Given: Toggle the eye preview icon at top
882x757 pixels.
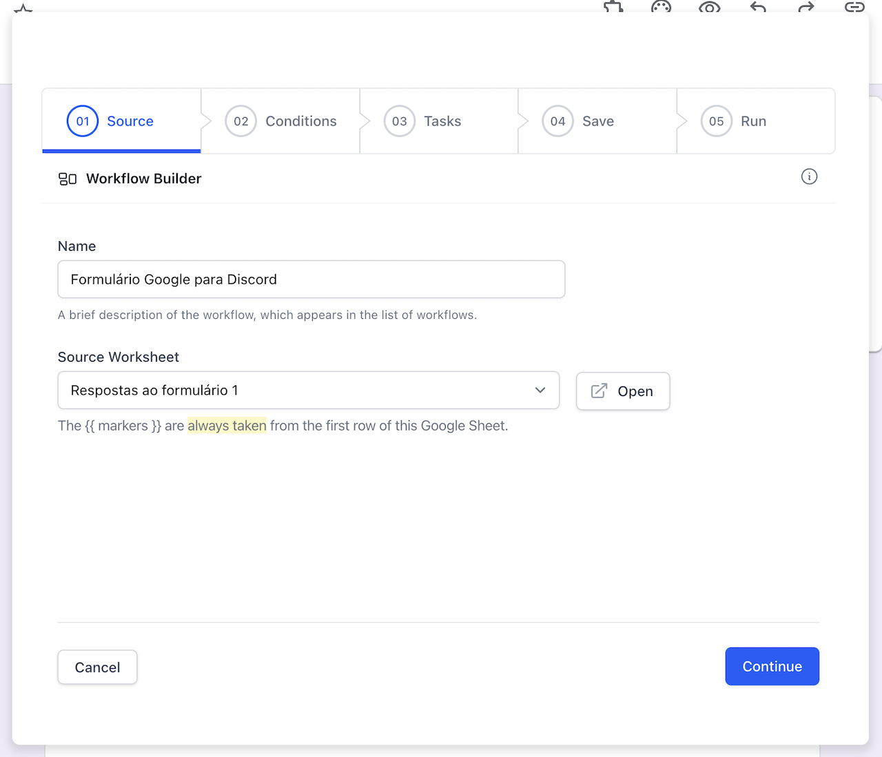Looking at the screenshot, I should pyautogui.click(x=709, y=7).
